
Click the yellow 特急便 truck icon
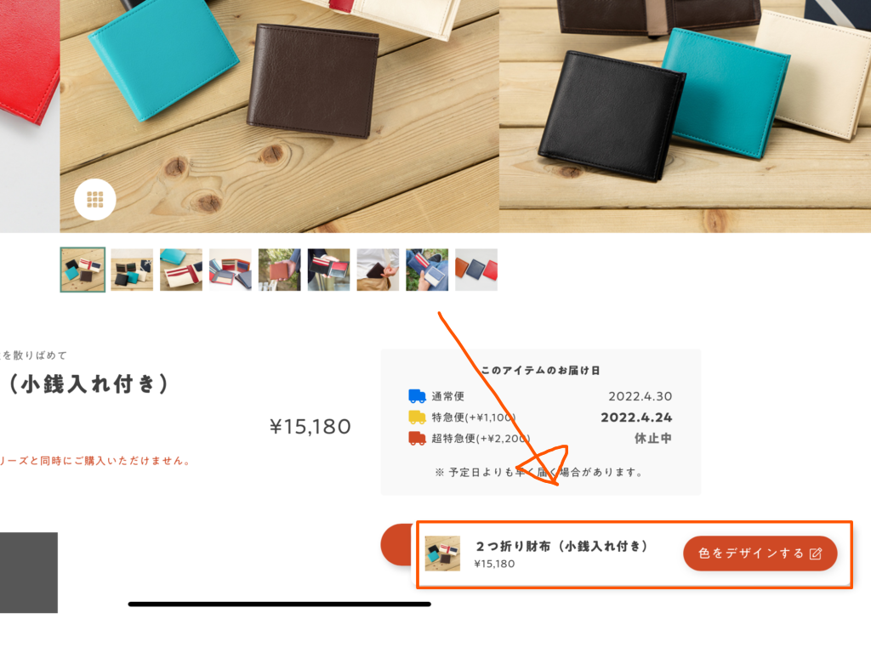[x=417, y=417]
